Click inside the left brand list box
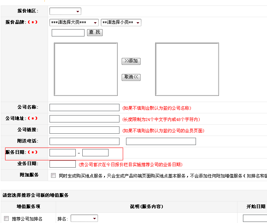This screenshot has width=267, height=223. (86, 69)
